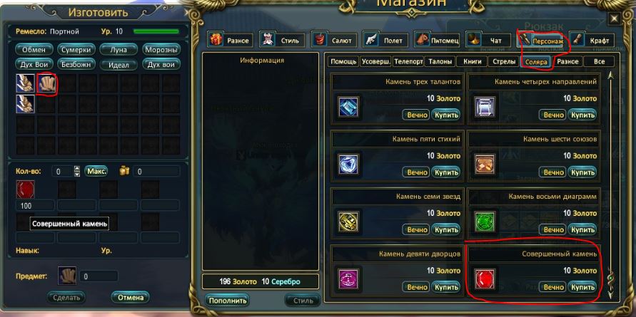Choose the blue Камень трех талантов icon
636x317 pixels.
(349, 108)
